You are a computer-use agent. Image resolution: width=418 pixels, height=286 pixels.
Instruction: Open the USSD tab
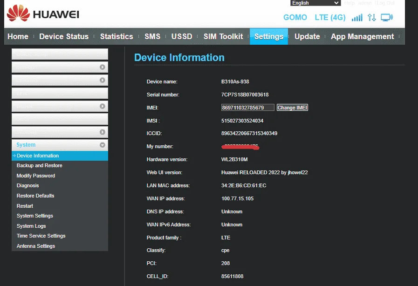[x=182, y=36]
